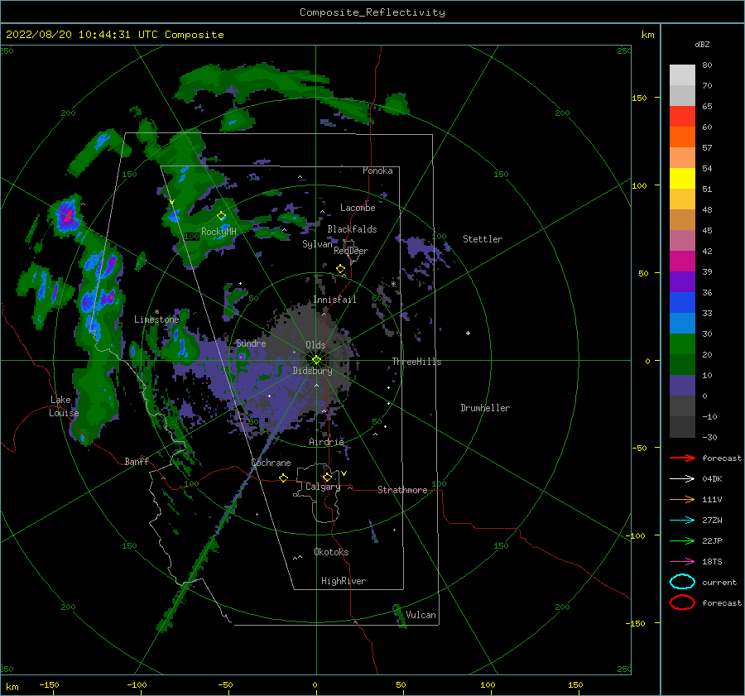The width and height of the screenshot is (745, 696).
Task: Click the yellow radar-center diamond near Olds
Action: tap(316, 360)
